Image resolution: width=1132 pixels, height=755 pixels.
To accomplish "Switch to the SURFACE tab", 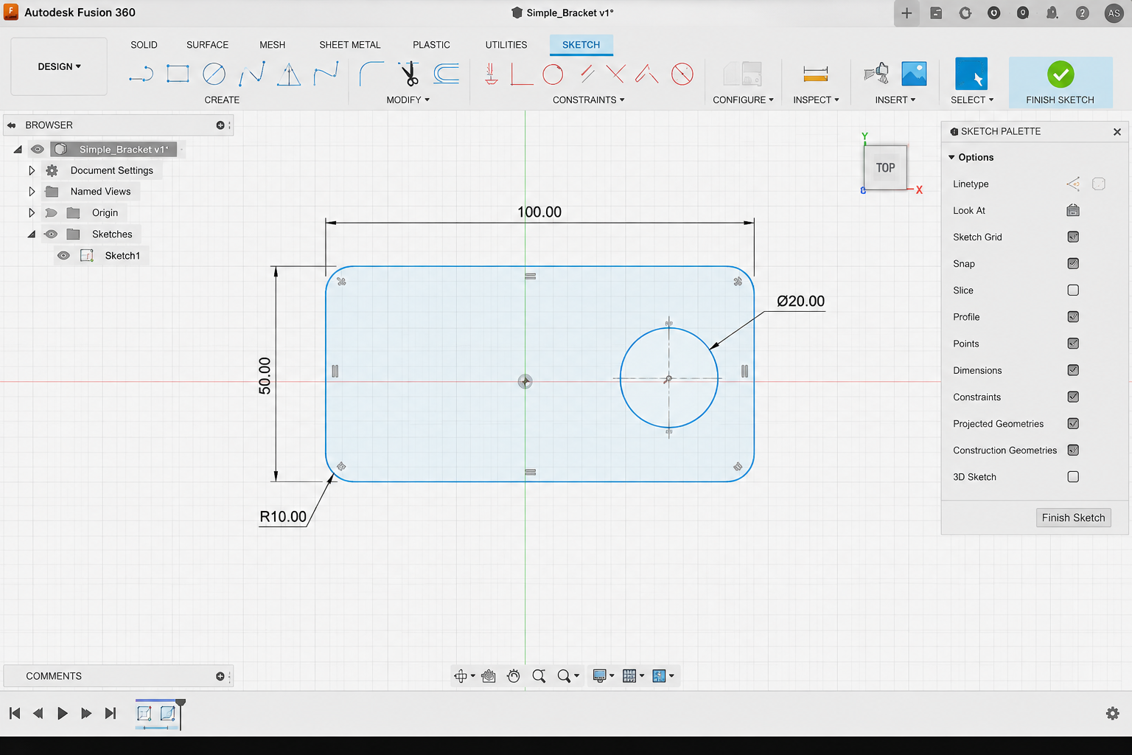I will (x=207, y=45).
